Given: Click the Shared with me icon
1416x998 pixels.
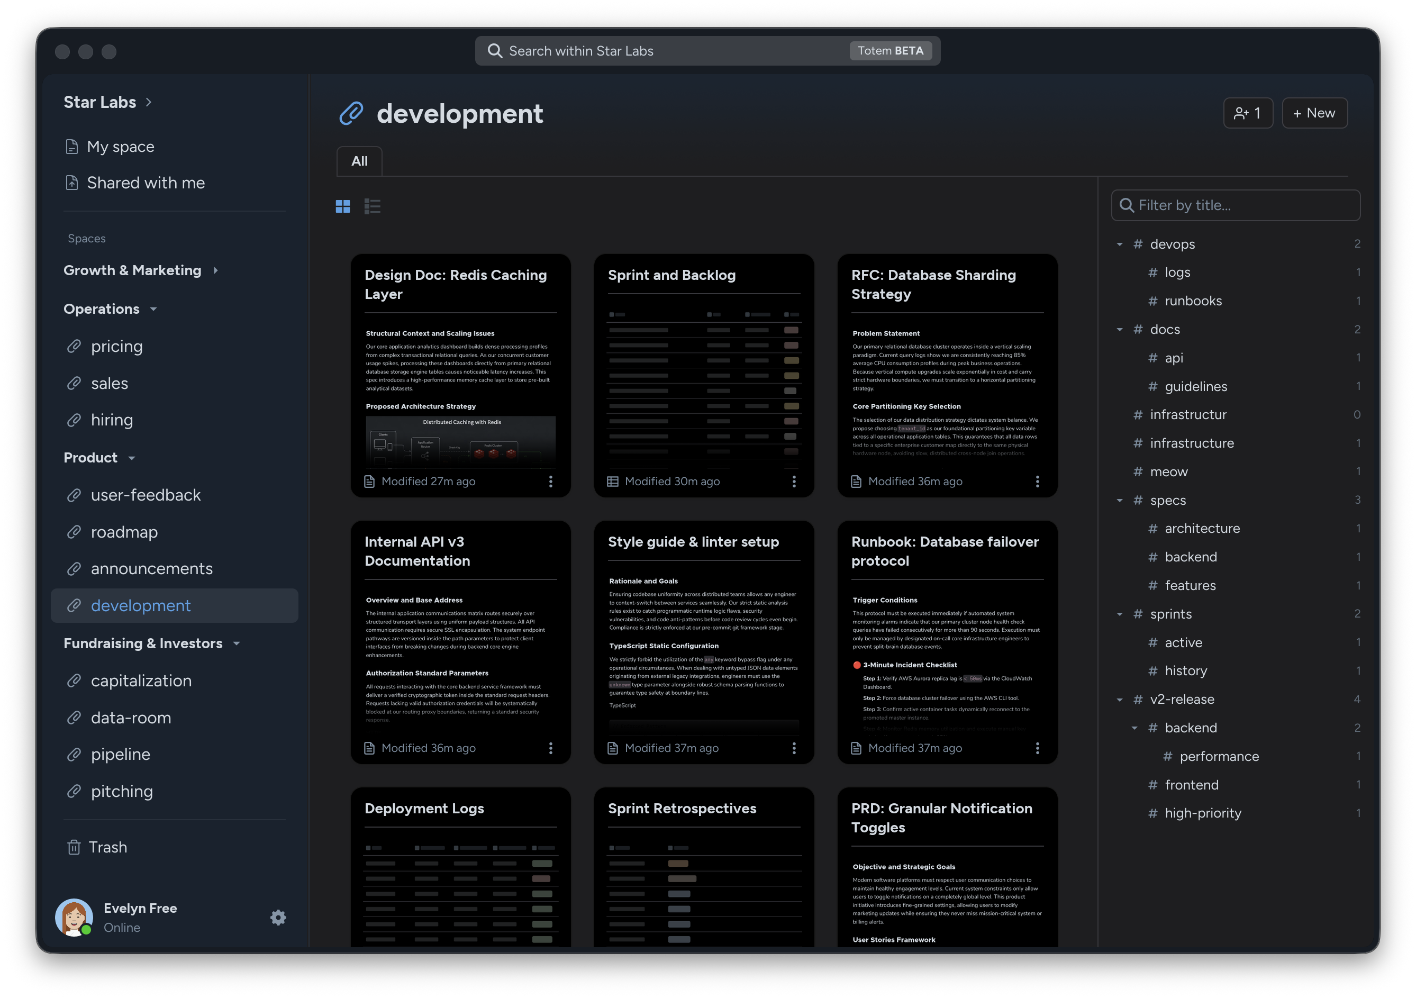Looking at the screenshot, I should 72,183.
